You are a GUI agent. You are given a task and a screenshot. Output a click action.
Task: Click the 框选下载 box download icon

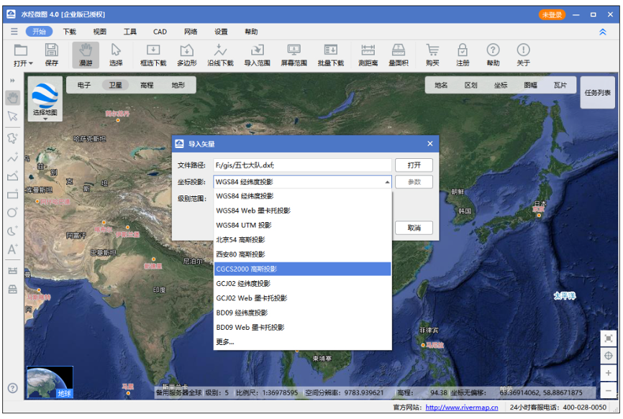(x=153, y=55)
